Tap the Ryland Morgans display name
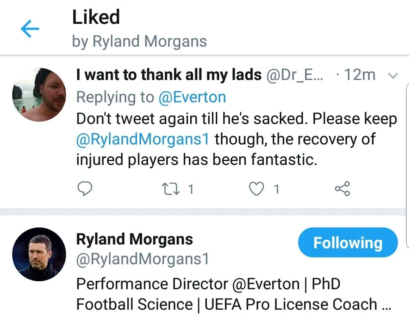This screenshot has height=326, width=409. tap(134, 239)
